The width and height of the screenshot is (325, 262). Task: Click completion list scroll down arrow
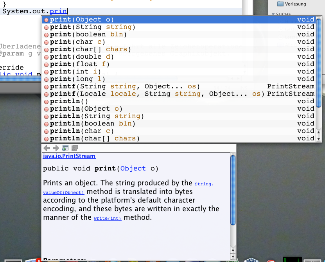[x=319, y=139]
